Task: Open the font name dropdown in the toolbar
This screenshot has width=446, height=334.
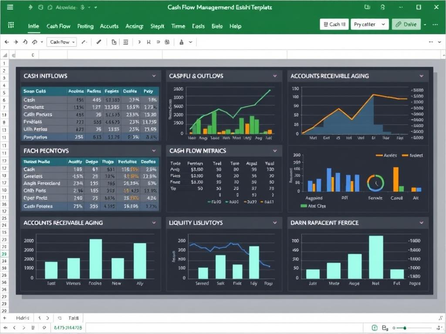Action: tap(61, 42)
